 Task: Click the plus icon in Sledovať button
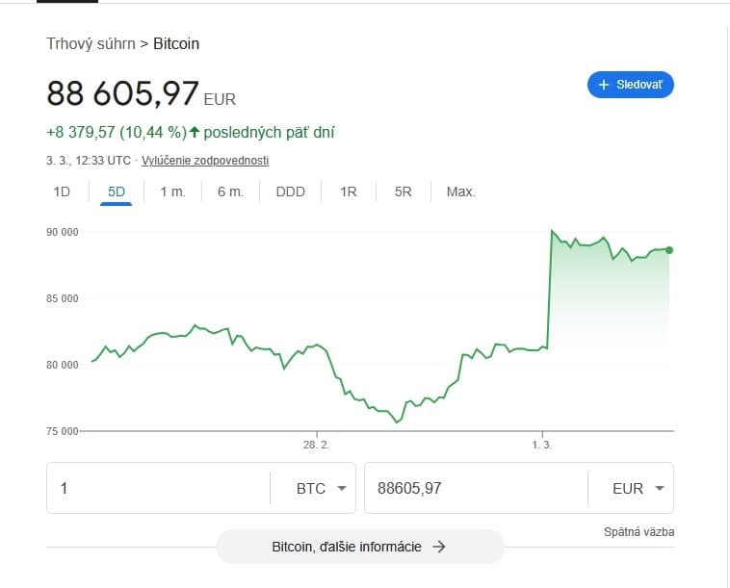pos(604,85)
